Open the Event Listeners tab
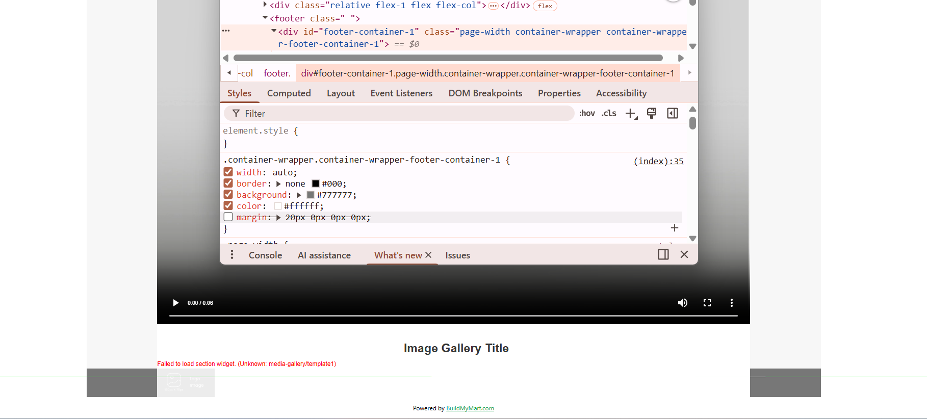This screenshot has height=419, width=927. click(x=401, y=93)
